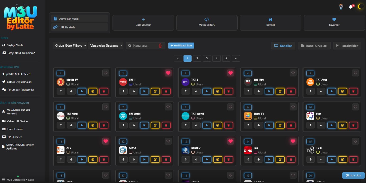Image resolution: width=366 pixels, height=183 pixels.
Task: Open Hazır Listeler in sidebar
Action: pos(12,129)
